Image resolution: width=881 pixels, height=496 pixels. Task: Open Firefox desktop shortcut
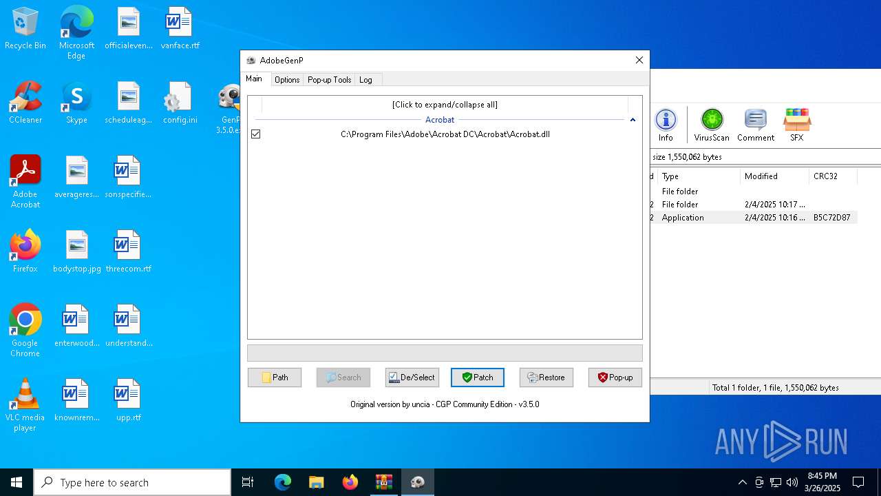(x=25, y=252)
